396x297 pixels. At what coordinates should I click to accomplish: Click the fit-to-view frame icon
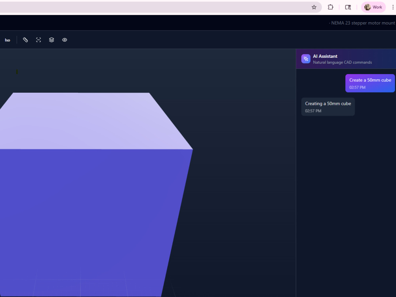(x=38, y=40)
